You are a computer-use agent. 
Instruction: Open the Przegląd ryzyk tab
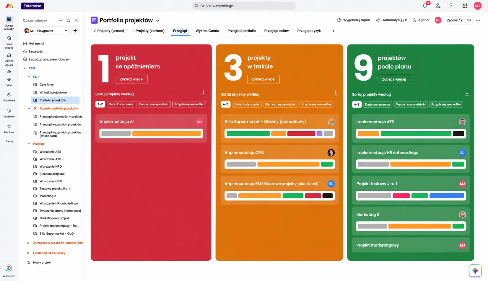tap(309, 31)
